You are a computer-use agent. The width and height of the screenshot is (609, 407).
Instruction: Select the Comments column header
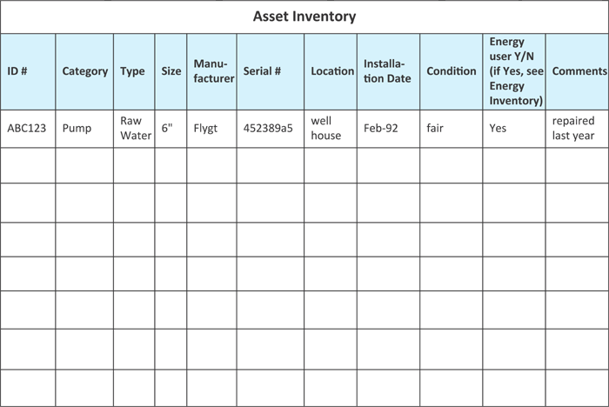click(577, 71)
